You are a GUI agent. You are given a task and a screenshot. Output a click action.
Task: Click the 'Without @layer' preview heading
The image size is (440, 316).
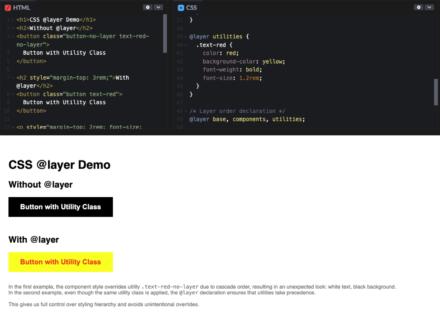click(41, 184)
